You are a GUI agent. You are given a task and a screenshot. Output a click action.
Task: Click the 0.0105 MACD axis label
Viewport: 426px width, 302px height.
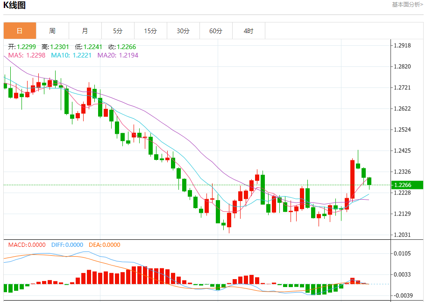click(402, 253)
